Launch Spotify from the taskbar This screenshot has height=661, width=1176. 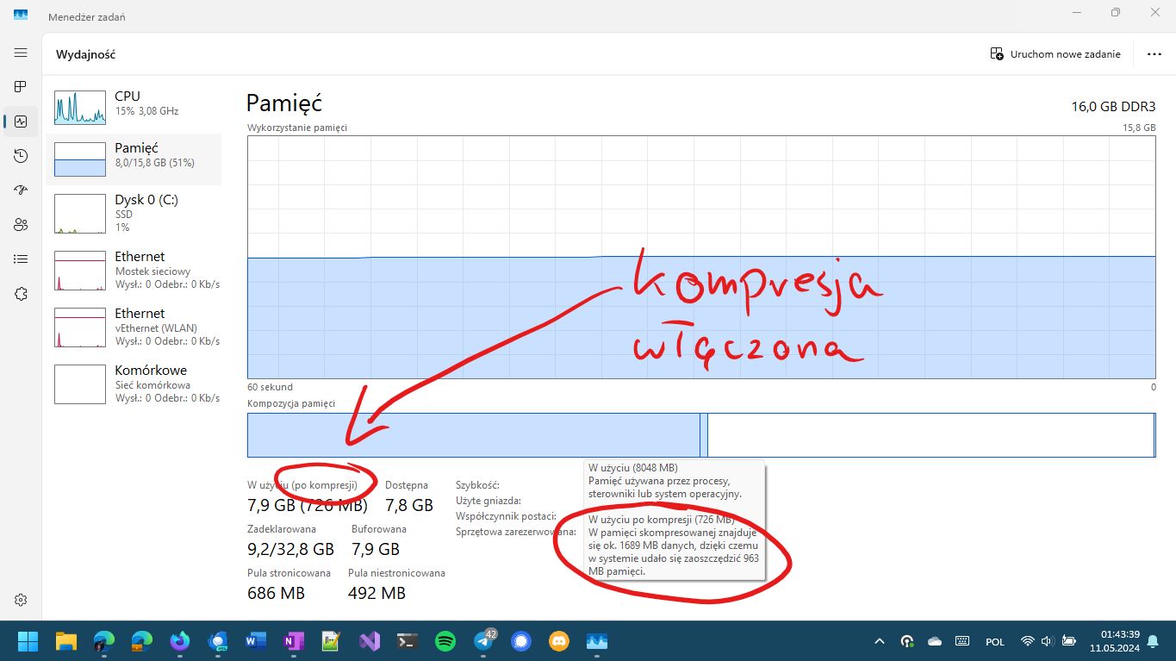(445, 641)
